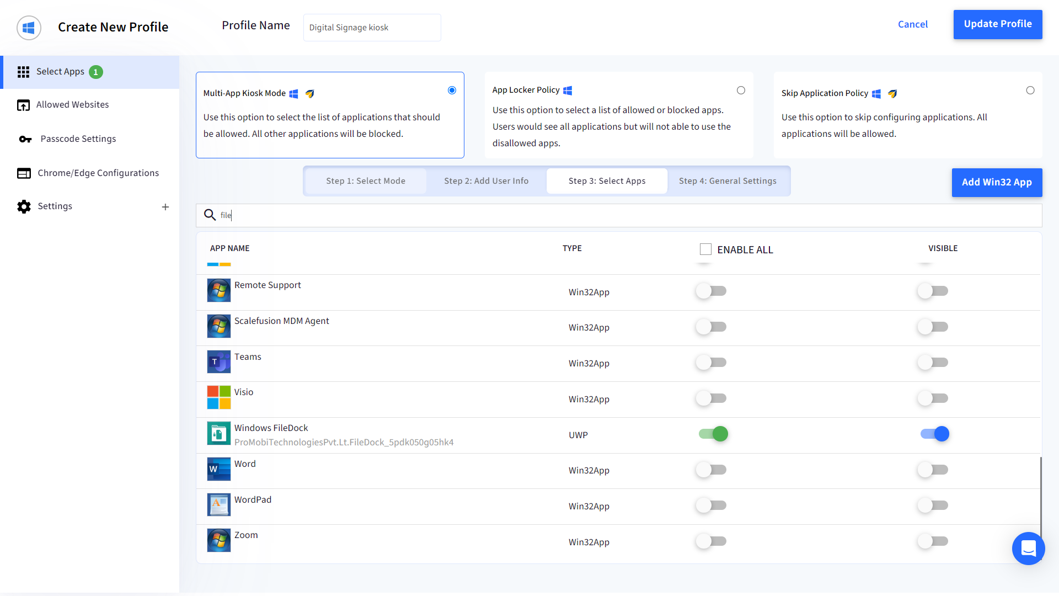The height and width of the screenshot is (596, 1059).
Task: Click the Update Profile button
Action: click(x=997, y=24)
